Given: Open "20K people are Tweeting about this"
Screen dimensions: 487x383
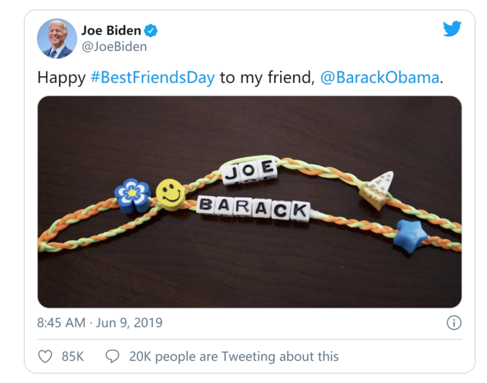Looking at the screenshot, I should pos(233,357).
